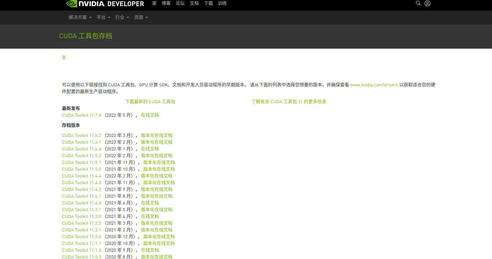Screen dimensions: 492x259
Task: Click 下载最新的 CUDA 工具包 link
Action: [150, 102]
